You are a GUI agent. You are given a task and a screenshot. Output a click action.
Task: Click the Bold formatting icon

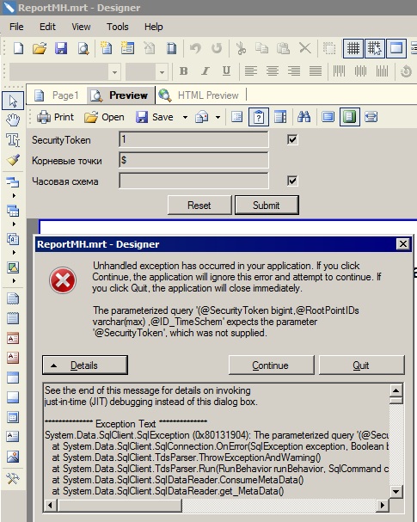coord(183,71)
